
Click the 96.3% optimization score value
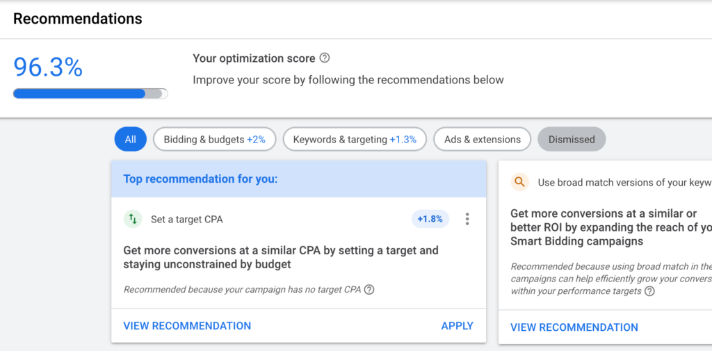click(48, 67)
